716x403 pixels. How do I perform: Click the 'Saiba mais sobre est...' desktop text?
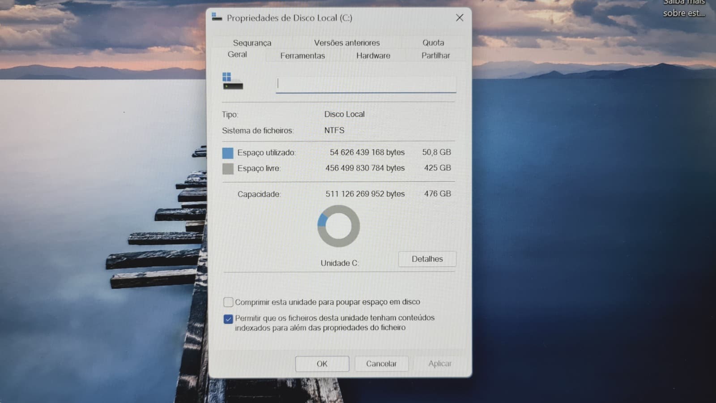(684, 8)
